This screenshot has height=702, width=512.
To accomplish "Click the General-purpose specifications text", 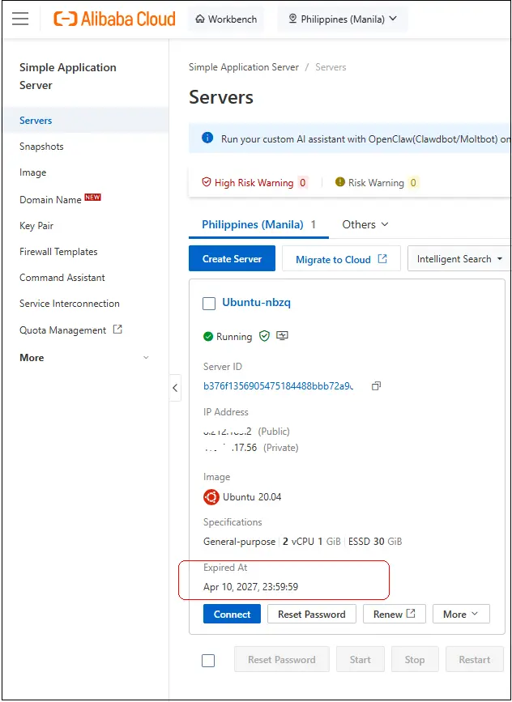I will pos(239,542).
